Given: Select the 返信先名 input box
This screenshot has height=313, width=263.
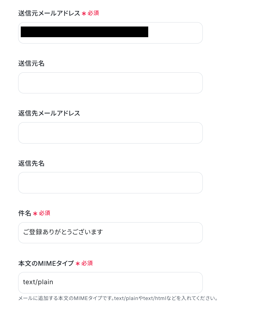Looking at the screenshot, I should (x=110, y=183).
